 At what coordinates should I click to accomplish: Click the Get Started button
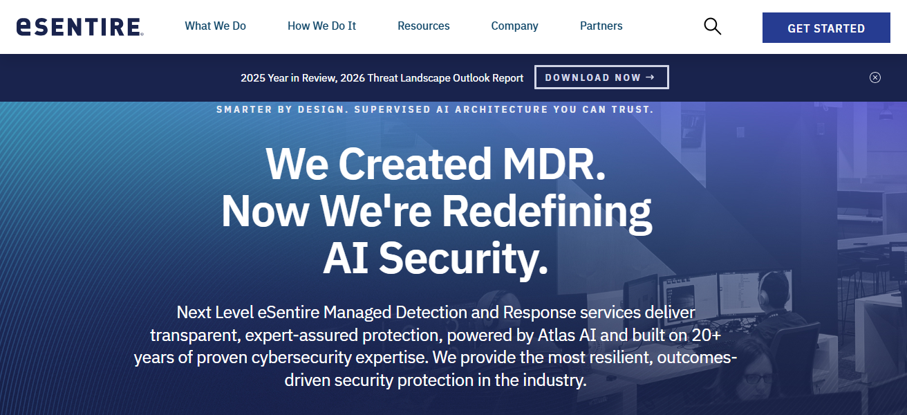tap(826, 28)
